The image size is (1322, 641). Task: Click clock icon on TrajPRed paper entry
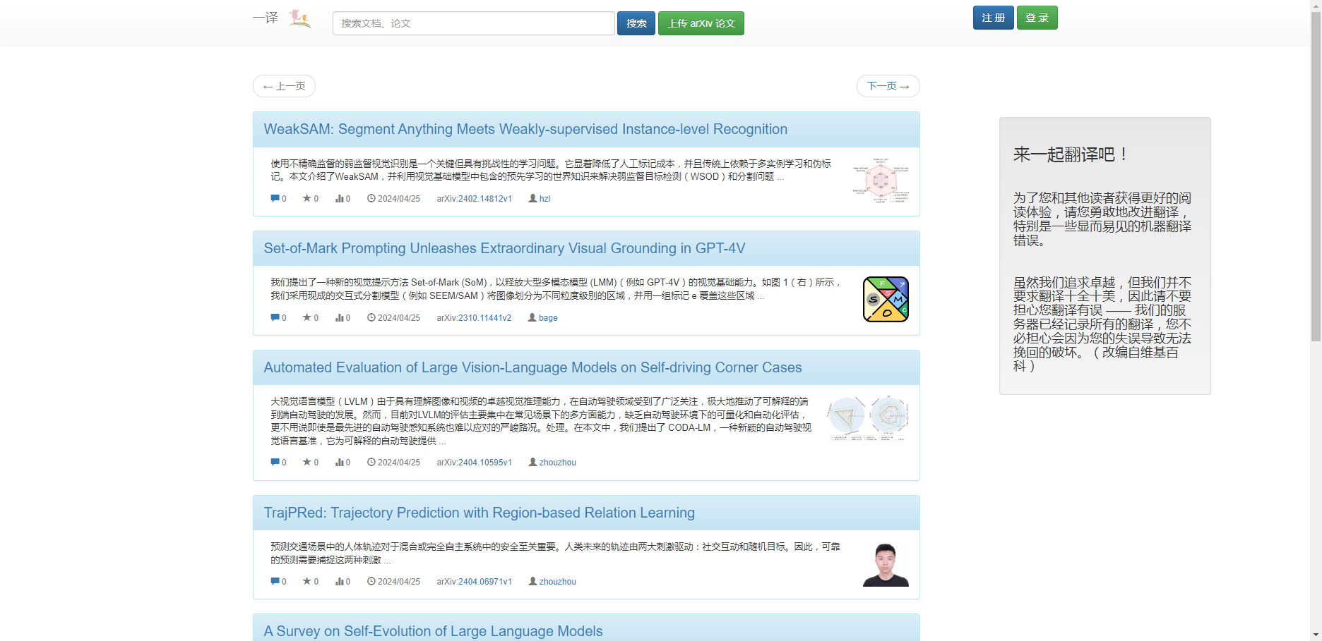[x=371, y=582]
